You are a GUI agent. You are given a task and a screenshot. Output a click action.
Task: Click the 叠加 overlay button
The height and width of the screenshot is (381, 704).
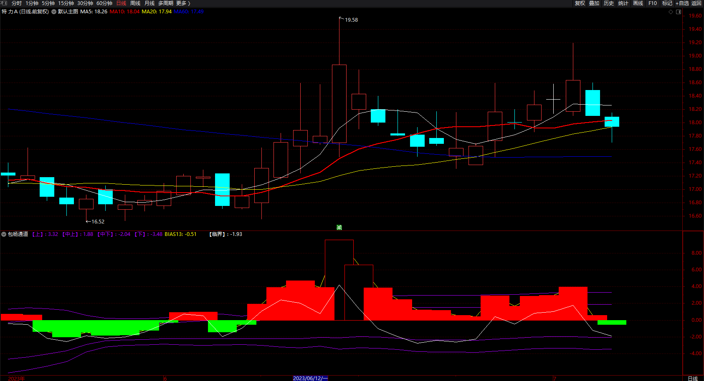(594, 3)
